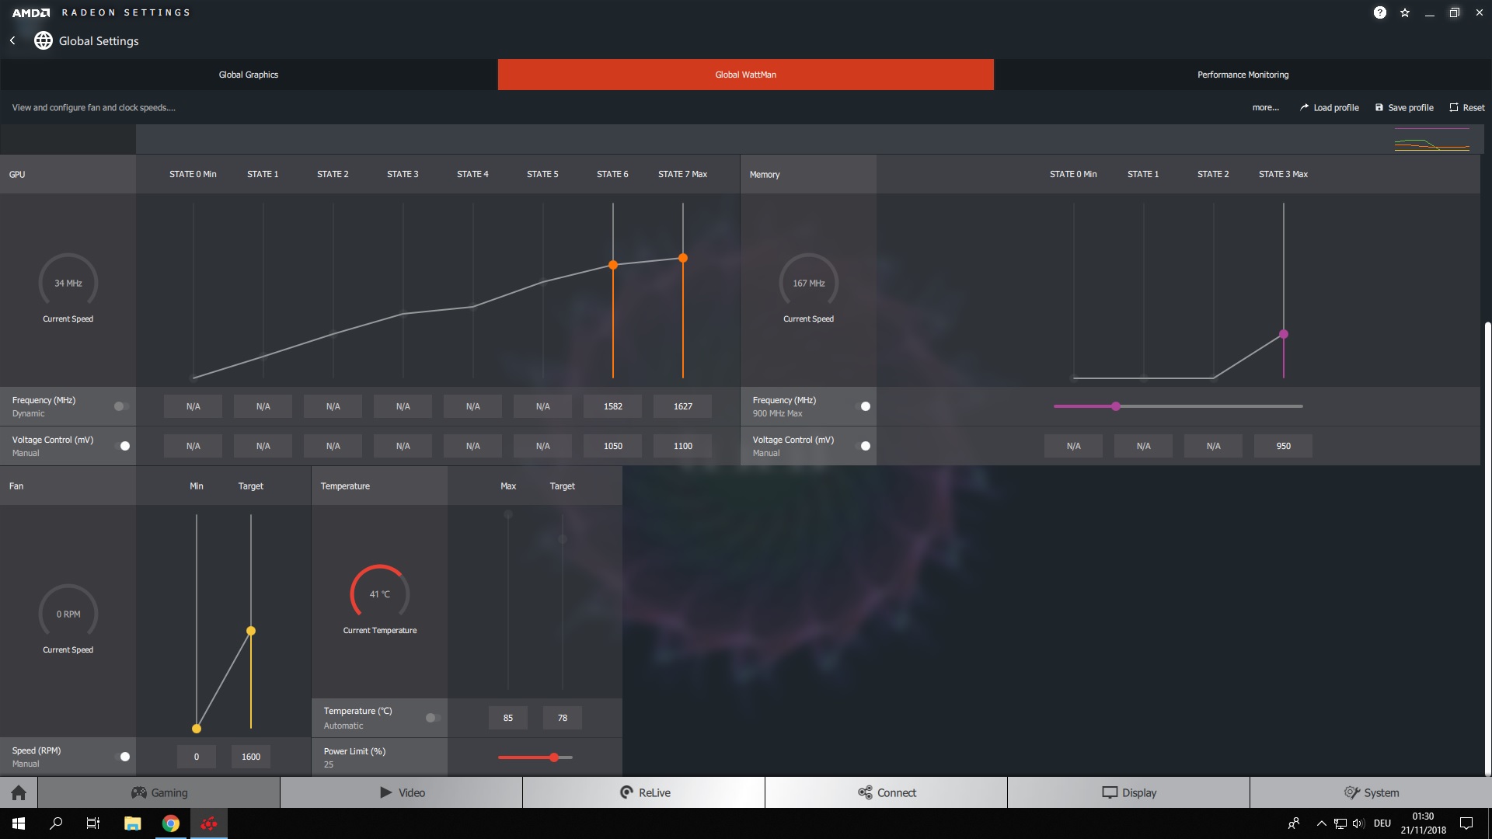Viewport: 1492px width, 839px height.
Task: Click the back arrow beside Global Settings
Action: (12, 40)
